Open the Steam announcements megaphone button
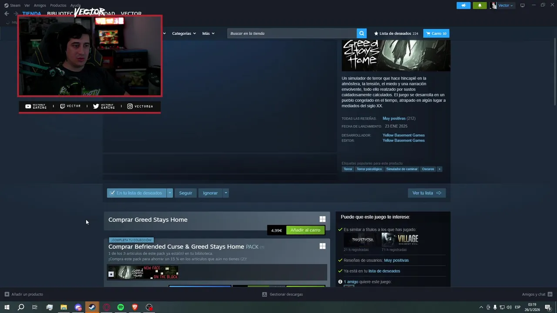 [463, 5]
